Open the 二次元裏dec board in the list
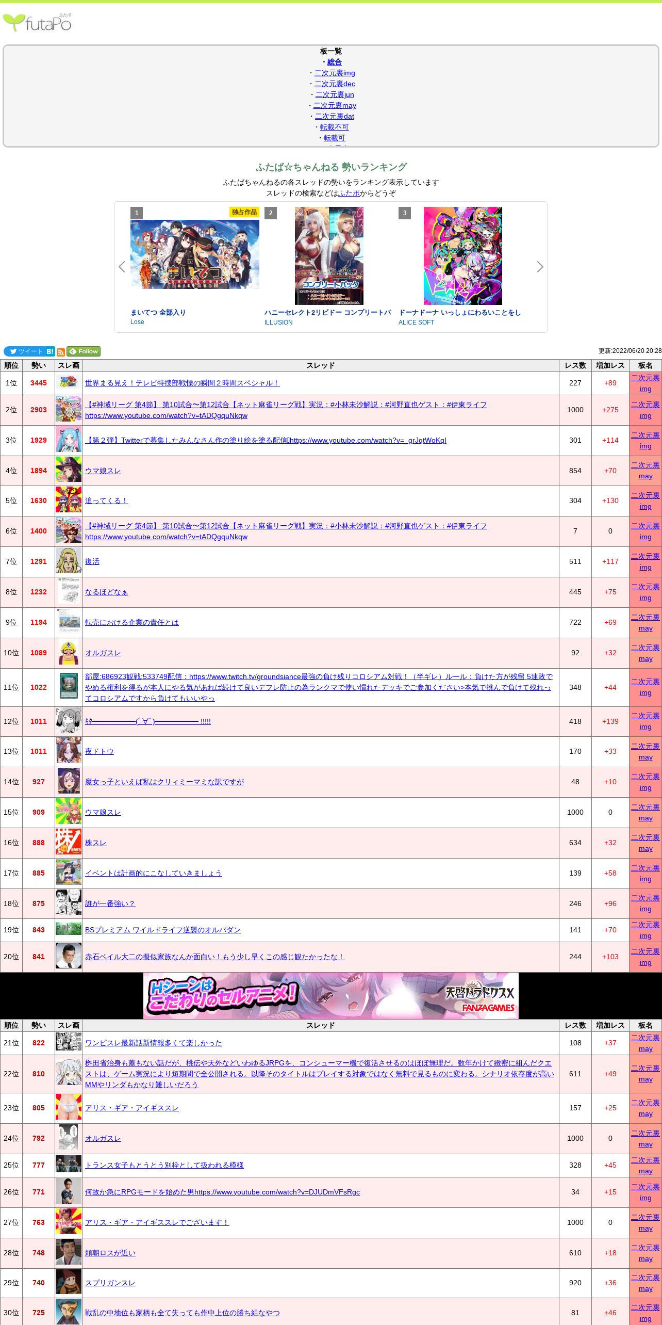Viewport: 662px width, 1325px height. point(335,84)
